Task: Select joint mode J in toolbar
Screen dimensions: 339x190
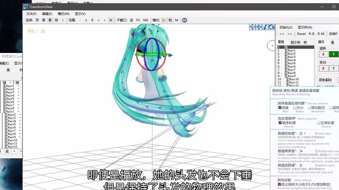Action: tap(63, 20)
